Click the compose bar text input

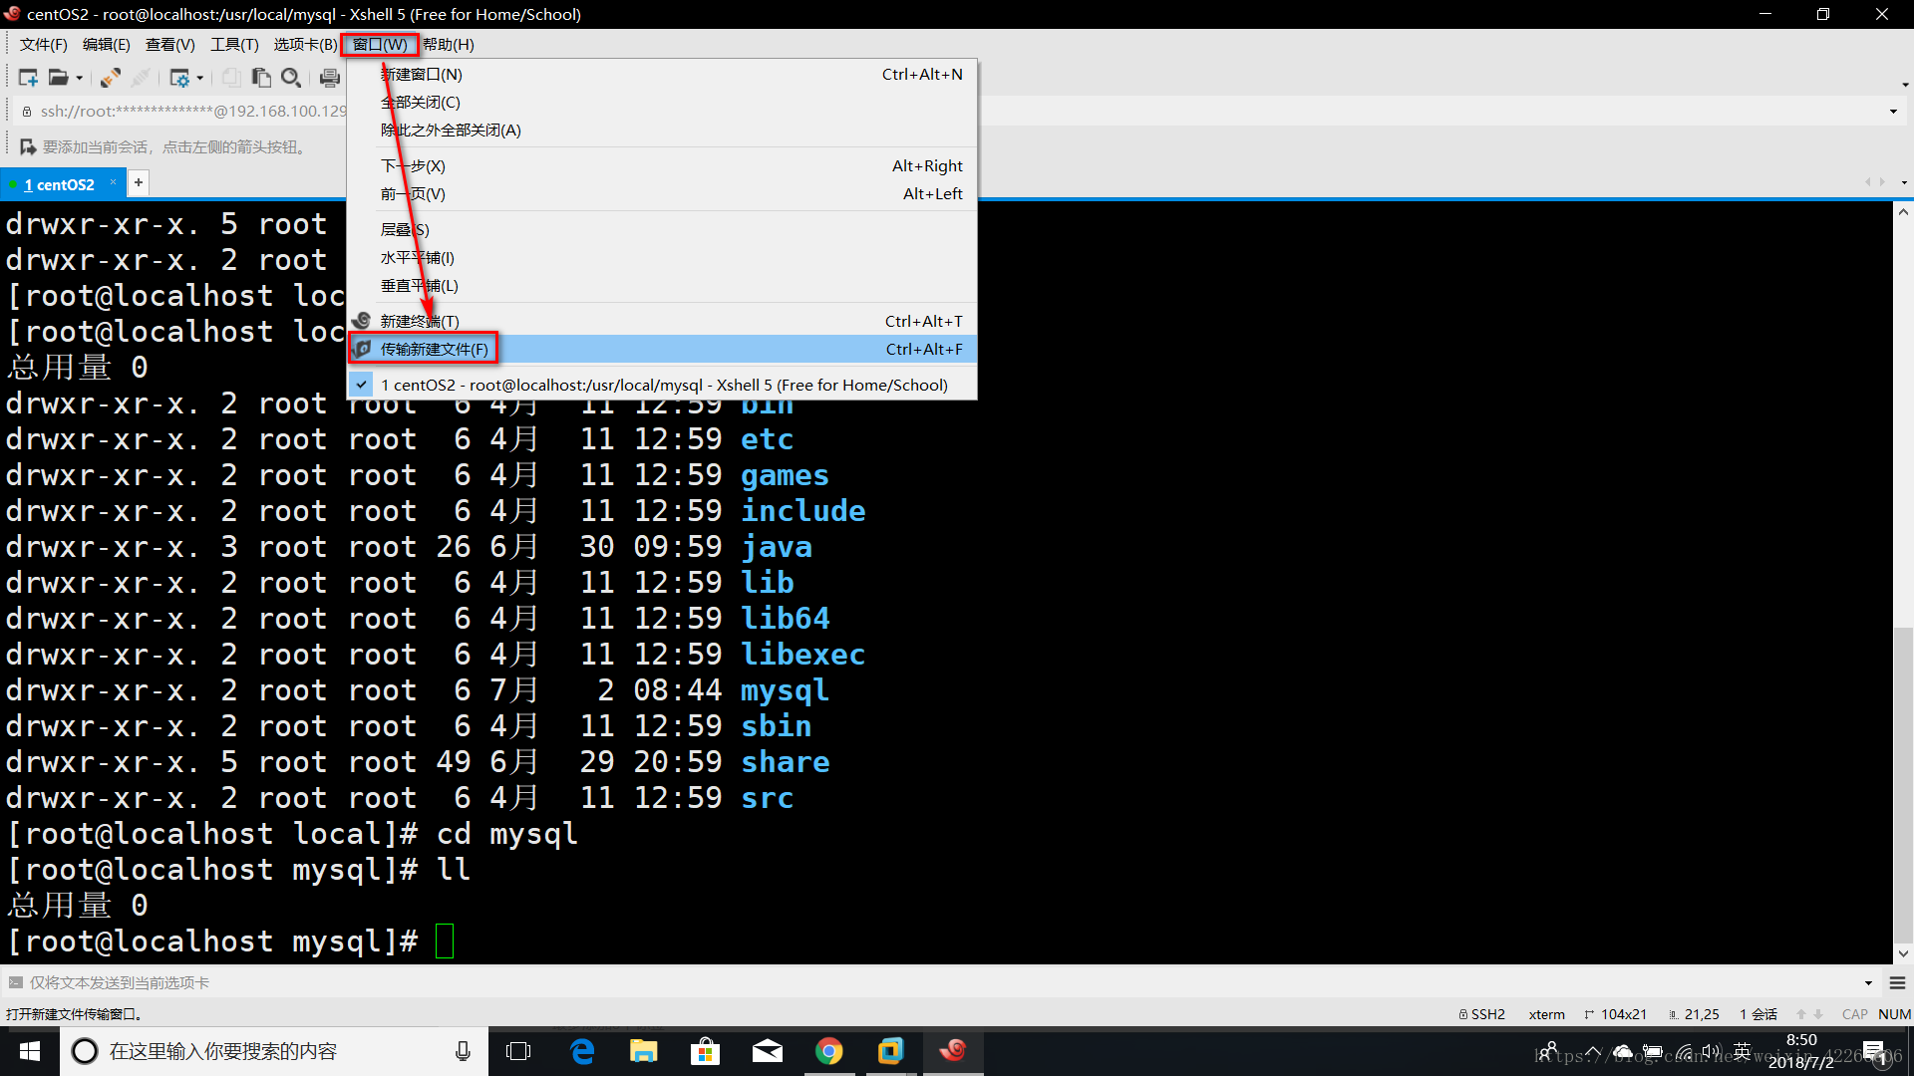click(x=897, y=983)
